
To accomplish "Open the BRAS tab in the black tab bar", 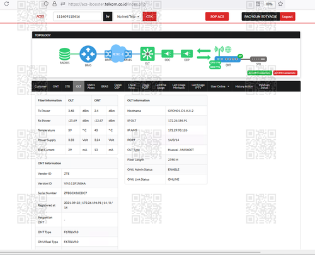I will click(x=105, y=86).
